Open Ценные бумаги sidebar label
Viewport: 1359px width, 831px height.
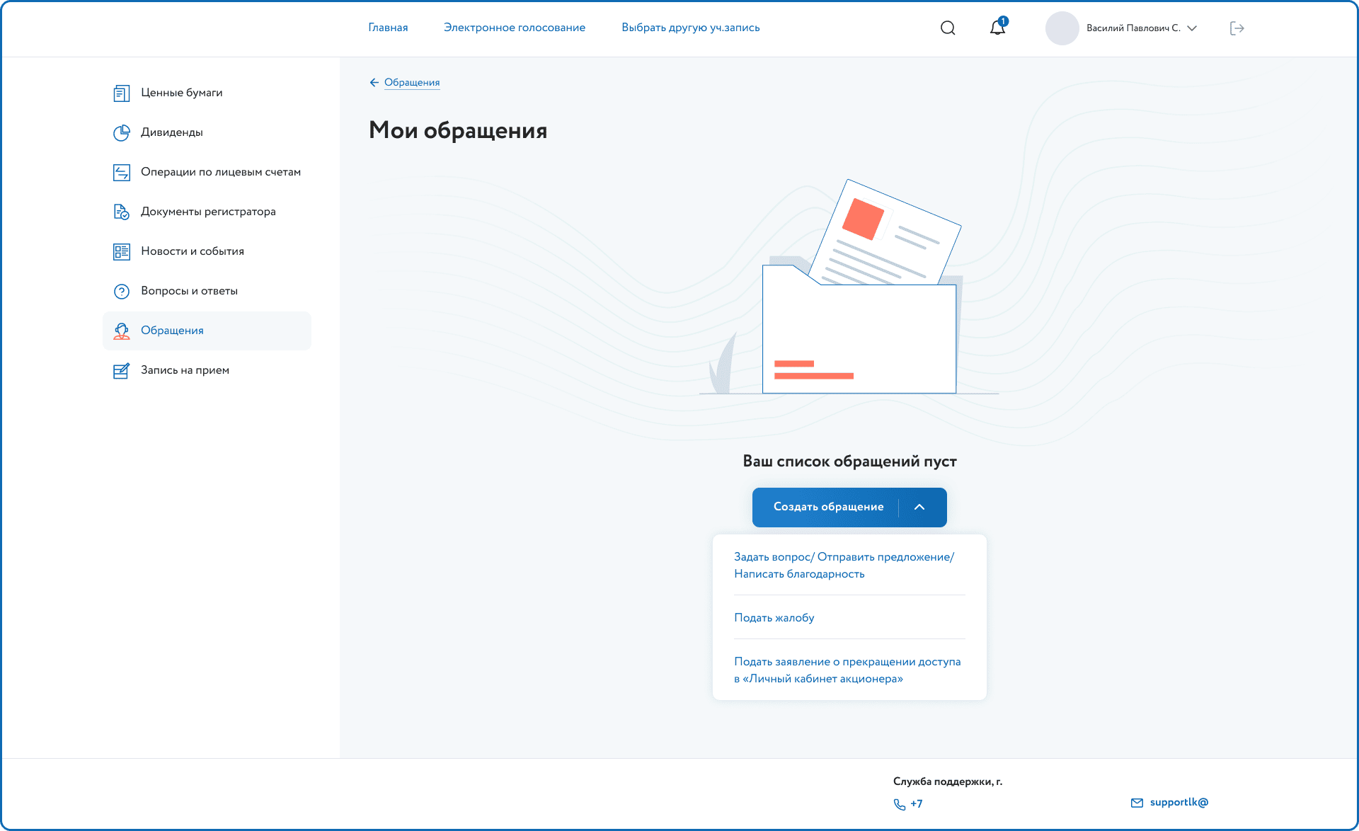(181, 93)
